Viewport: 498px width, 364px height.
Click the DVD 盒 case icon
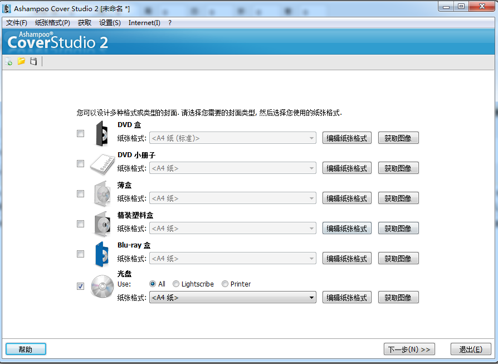pyautogui.click(x=101, y=134)
